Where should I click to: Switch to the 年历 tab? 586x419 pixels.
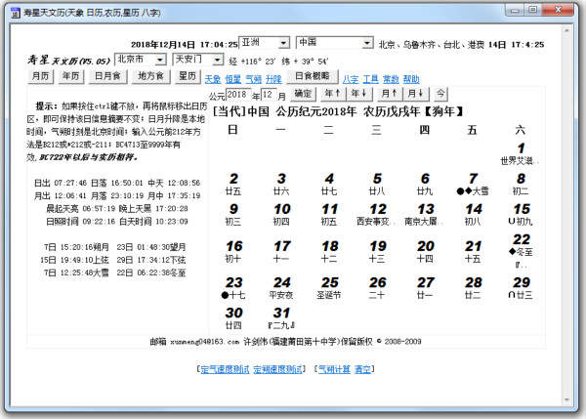click(70, 76)
